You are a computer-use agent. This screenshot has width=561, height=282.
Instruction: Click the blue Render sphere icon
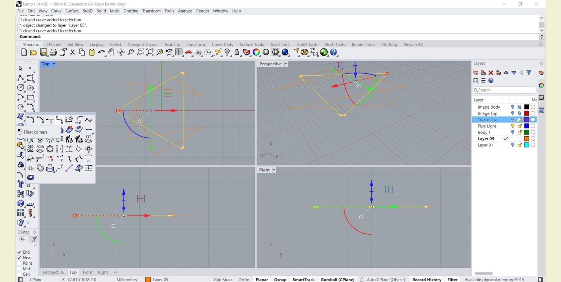tap(285, 53)
